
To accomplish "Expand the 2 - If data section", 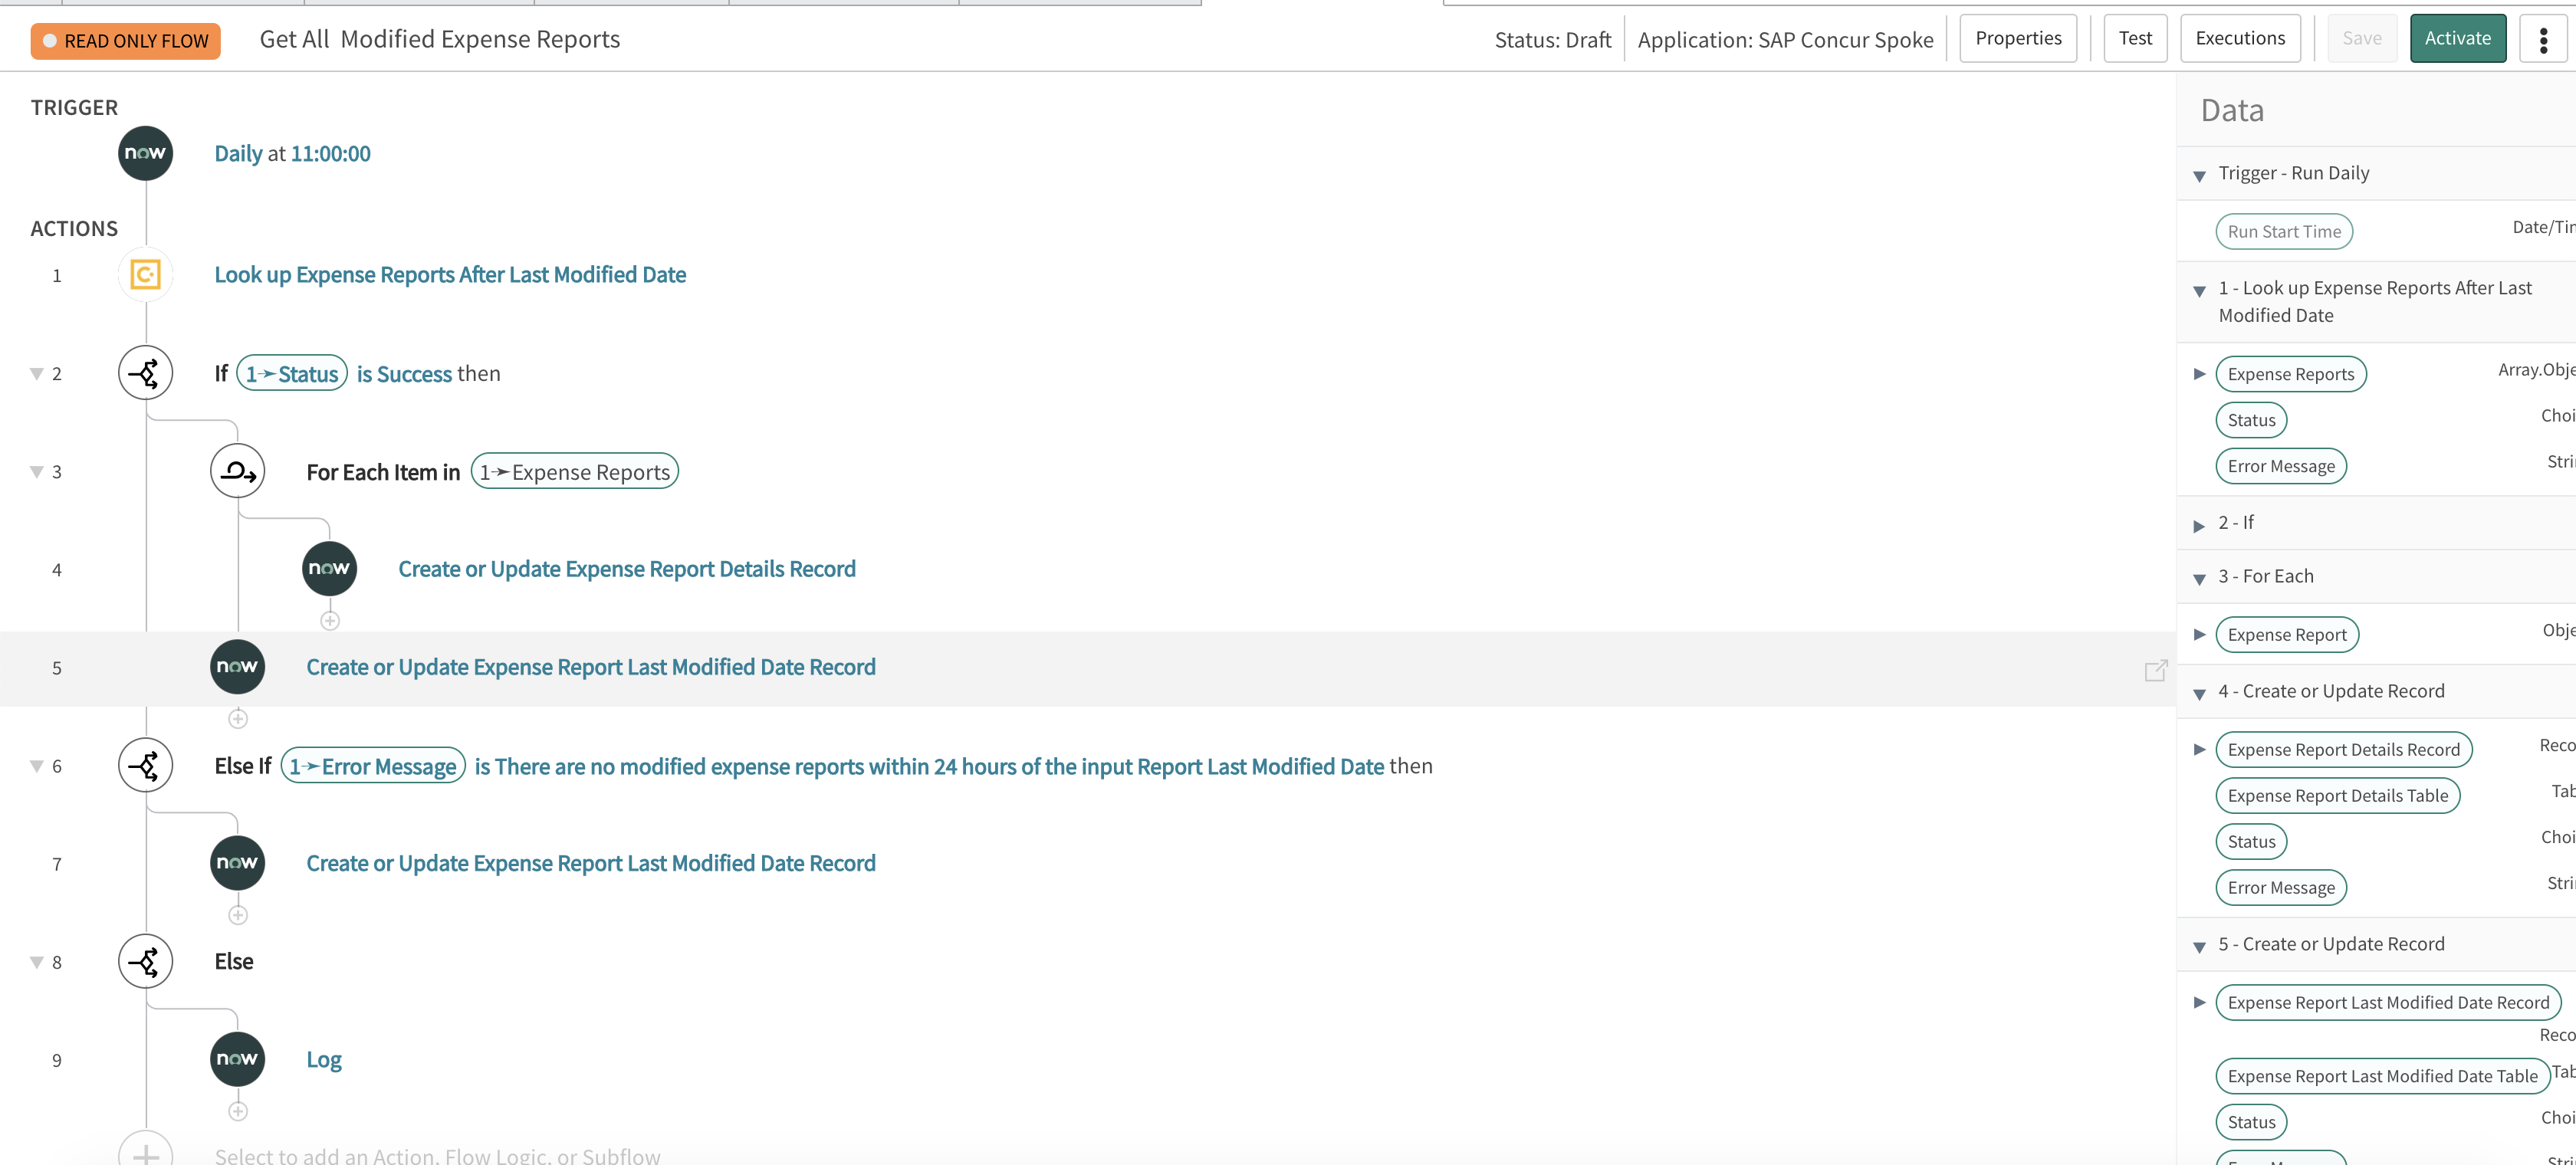I will [x=2199, y=525].
